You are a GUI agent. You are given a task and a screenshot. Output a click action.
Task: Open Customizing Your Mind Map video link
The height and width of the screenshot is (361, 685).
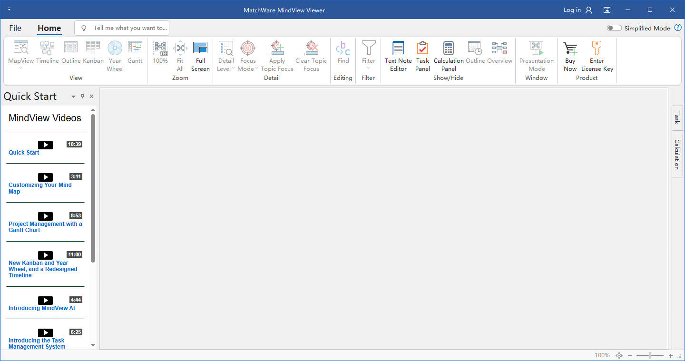(x=40, y=188)
